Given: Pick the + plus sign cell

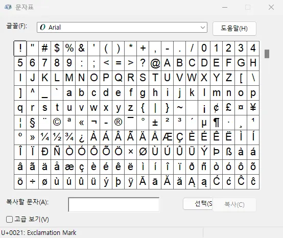Looking at the screenshot, I should (143, 49).
